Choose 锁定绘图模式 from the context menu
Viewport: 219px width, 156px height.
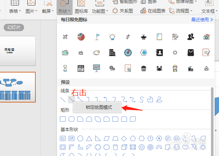point(97,107)
